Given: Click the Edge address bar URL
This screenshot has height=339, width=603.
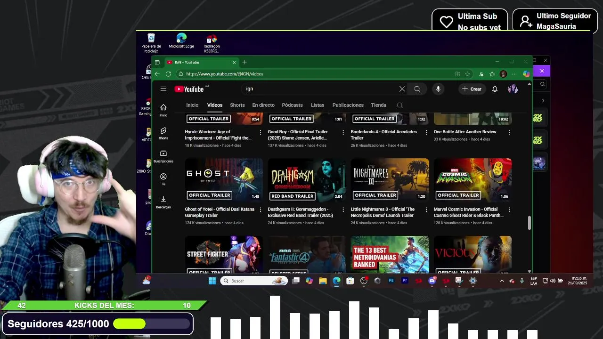Looking at the screenshot, I should (225, 74).
